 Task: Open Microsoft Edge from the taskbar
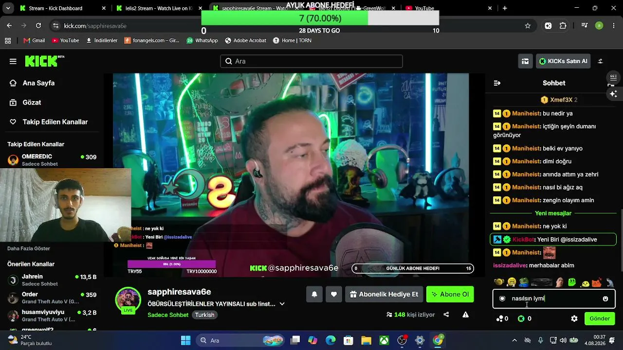tap(330, 340)
